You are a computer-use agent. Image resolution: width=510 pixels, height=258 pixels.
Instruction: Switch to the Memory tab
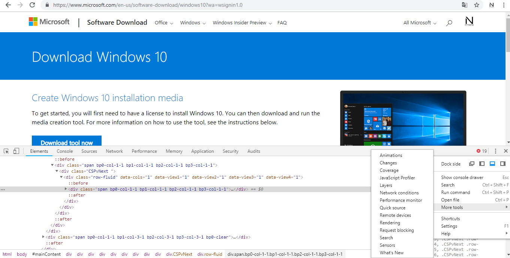tap(174, 151)
